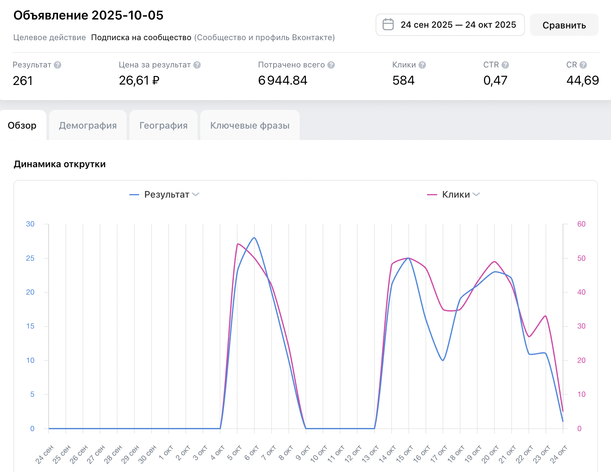611x472 pixels.
Task: Expand the Результат metric dropdown chevron
Action: point(196,194)
